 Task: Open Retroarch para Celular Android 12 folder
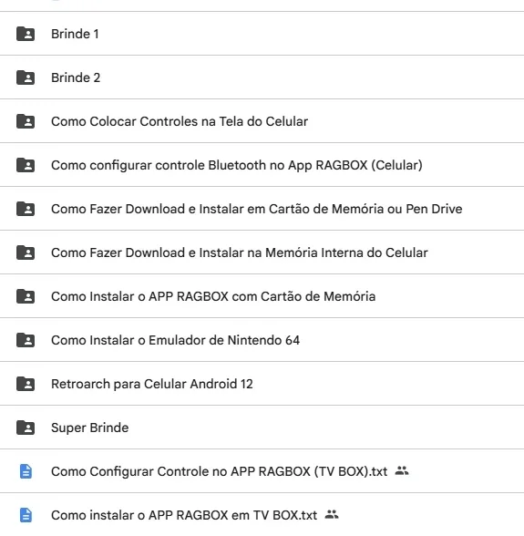(152, 384)
